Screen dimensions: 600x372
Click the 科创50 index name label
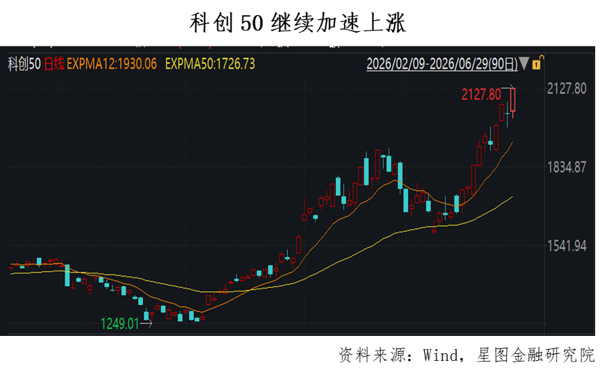(24, 64)
